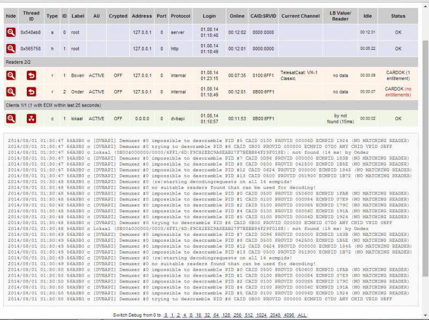The height and width of the screenshot is (320, 429).
Task: Switch debug level to ALL
Action: 302,315
